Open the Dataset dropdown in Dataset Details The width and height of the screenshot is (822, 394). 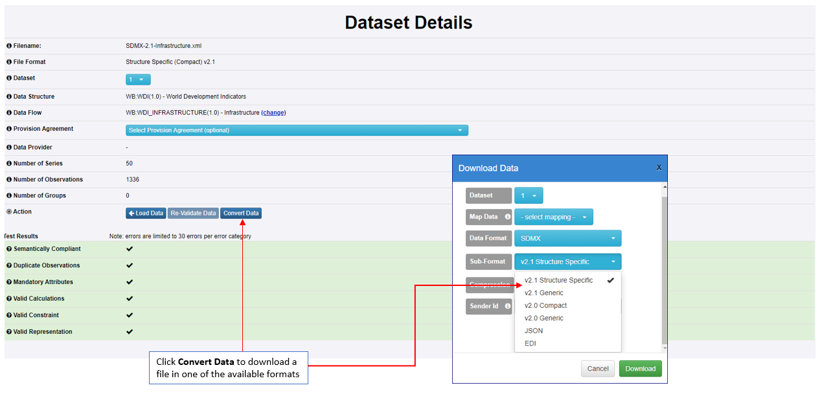[138, 80]
